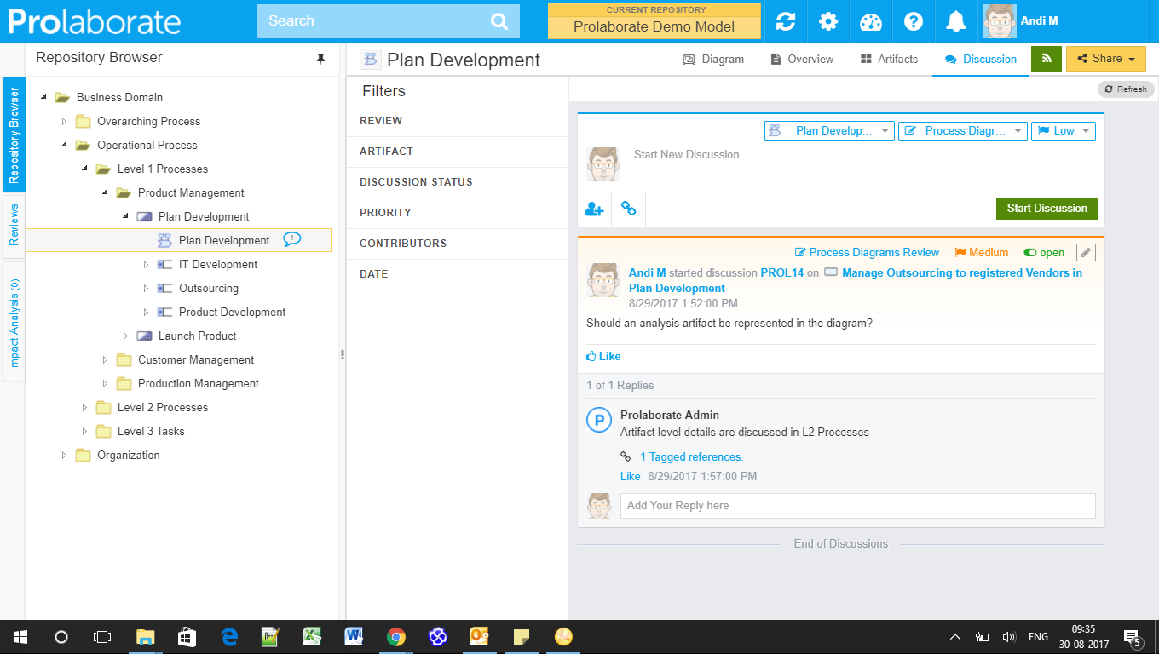The image size is (1159, 654).
Task: Open the Low priority dropdown
Action: pos(1063,130)
